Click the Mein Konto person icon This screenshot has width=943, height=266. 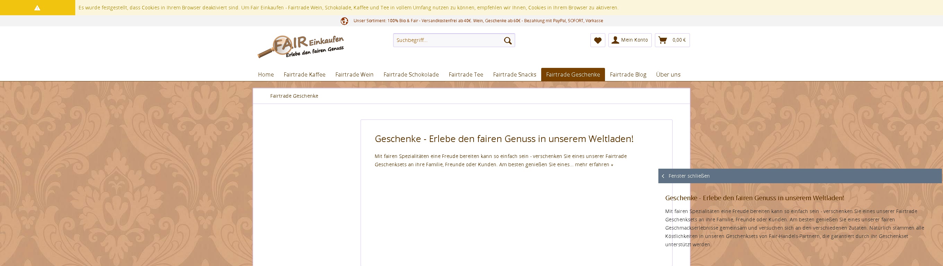(615, 40)
